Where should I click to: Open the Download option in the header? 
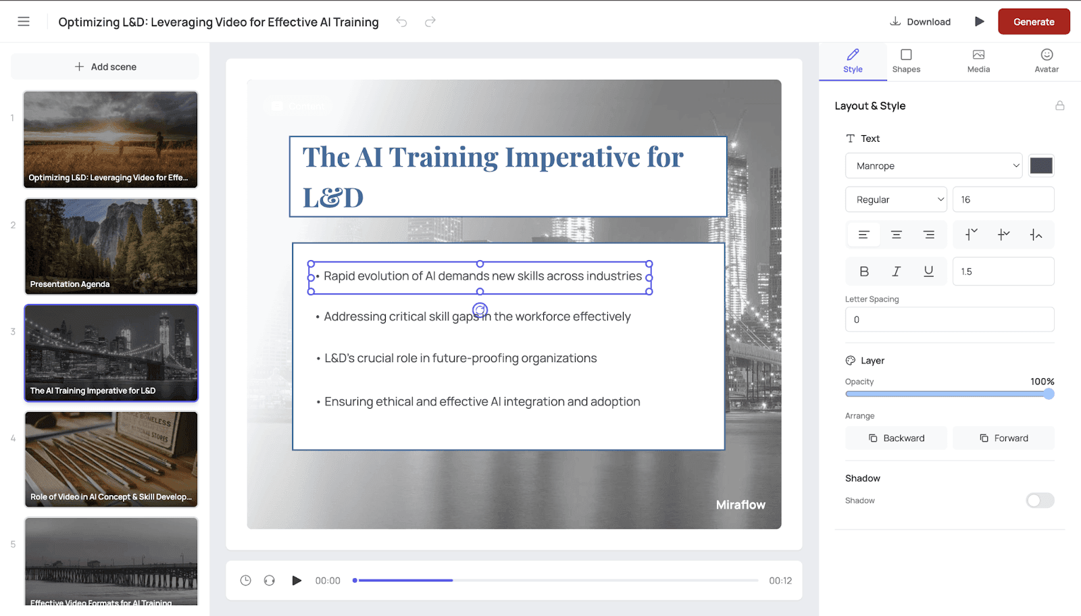point(920,21)
